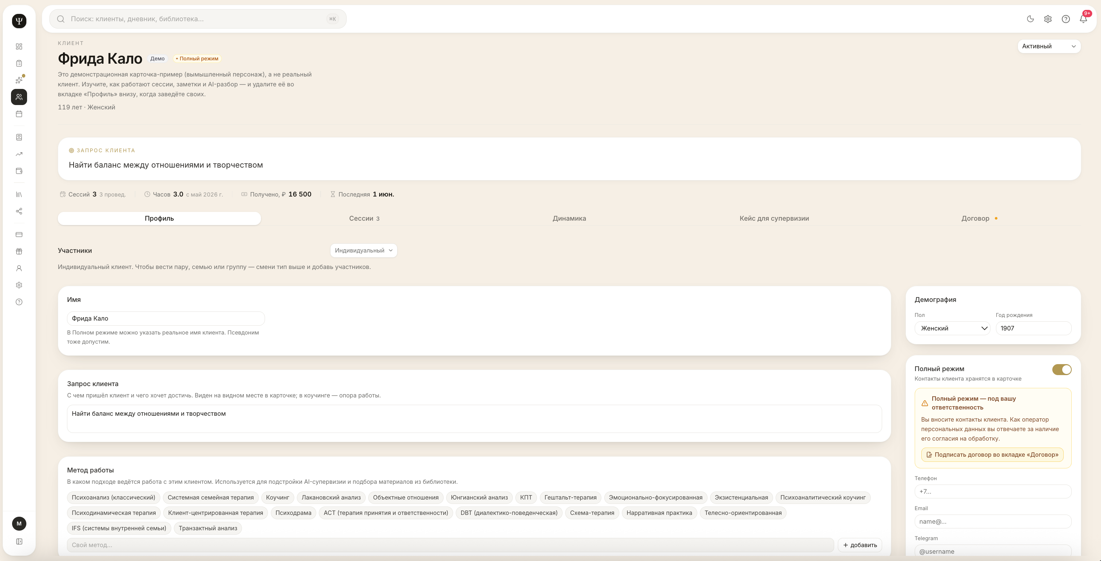Open calendar icon in left sidebar

click(19, 114)
